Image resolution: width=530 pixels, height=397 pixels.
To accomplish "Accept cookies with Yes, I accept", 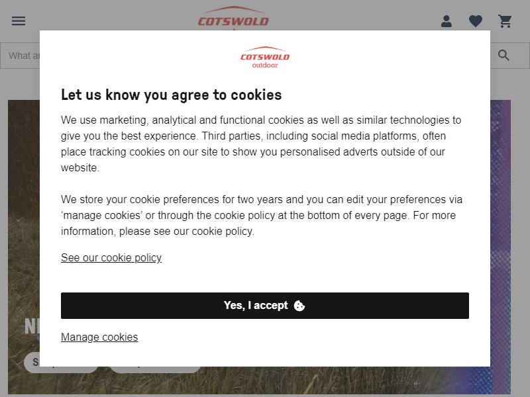I will pyautogui.click(x=264, y=306).
